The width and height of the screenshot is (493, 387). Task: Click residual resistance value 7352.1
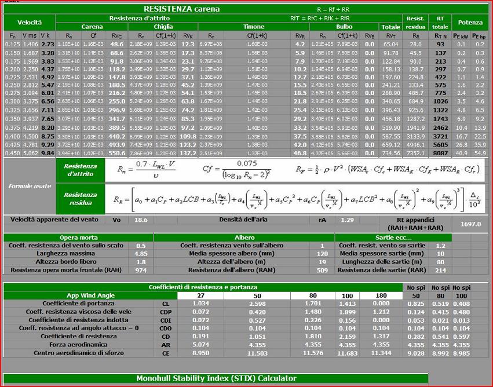tap(415, 153)
